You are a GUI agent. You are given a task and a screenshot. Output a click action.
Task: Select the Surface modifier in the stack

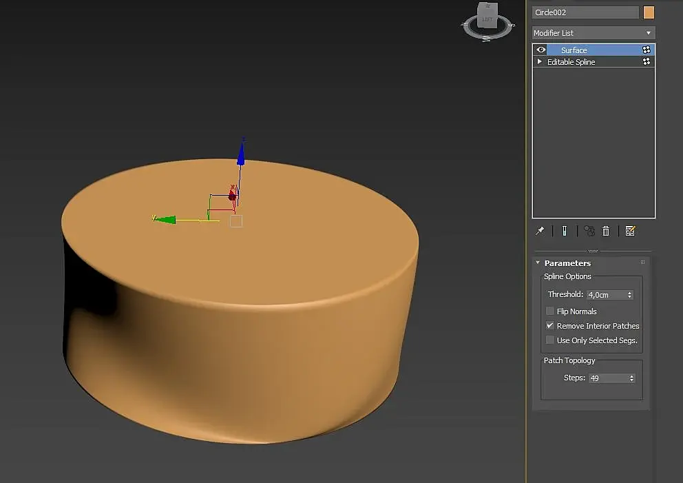(574, 50)
